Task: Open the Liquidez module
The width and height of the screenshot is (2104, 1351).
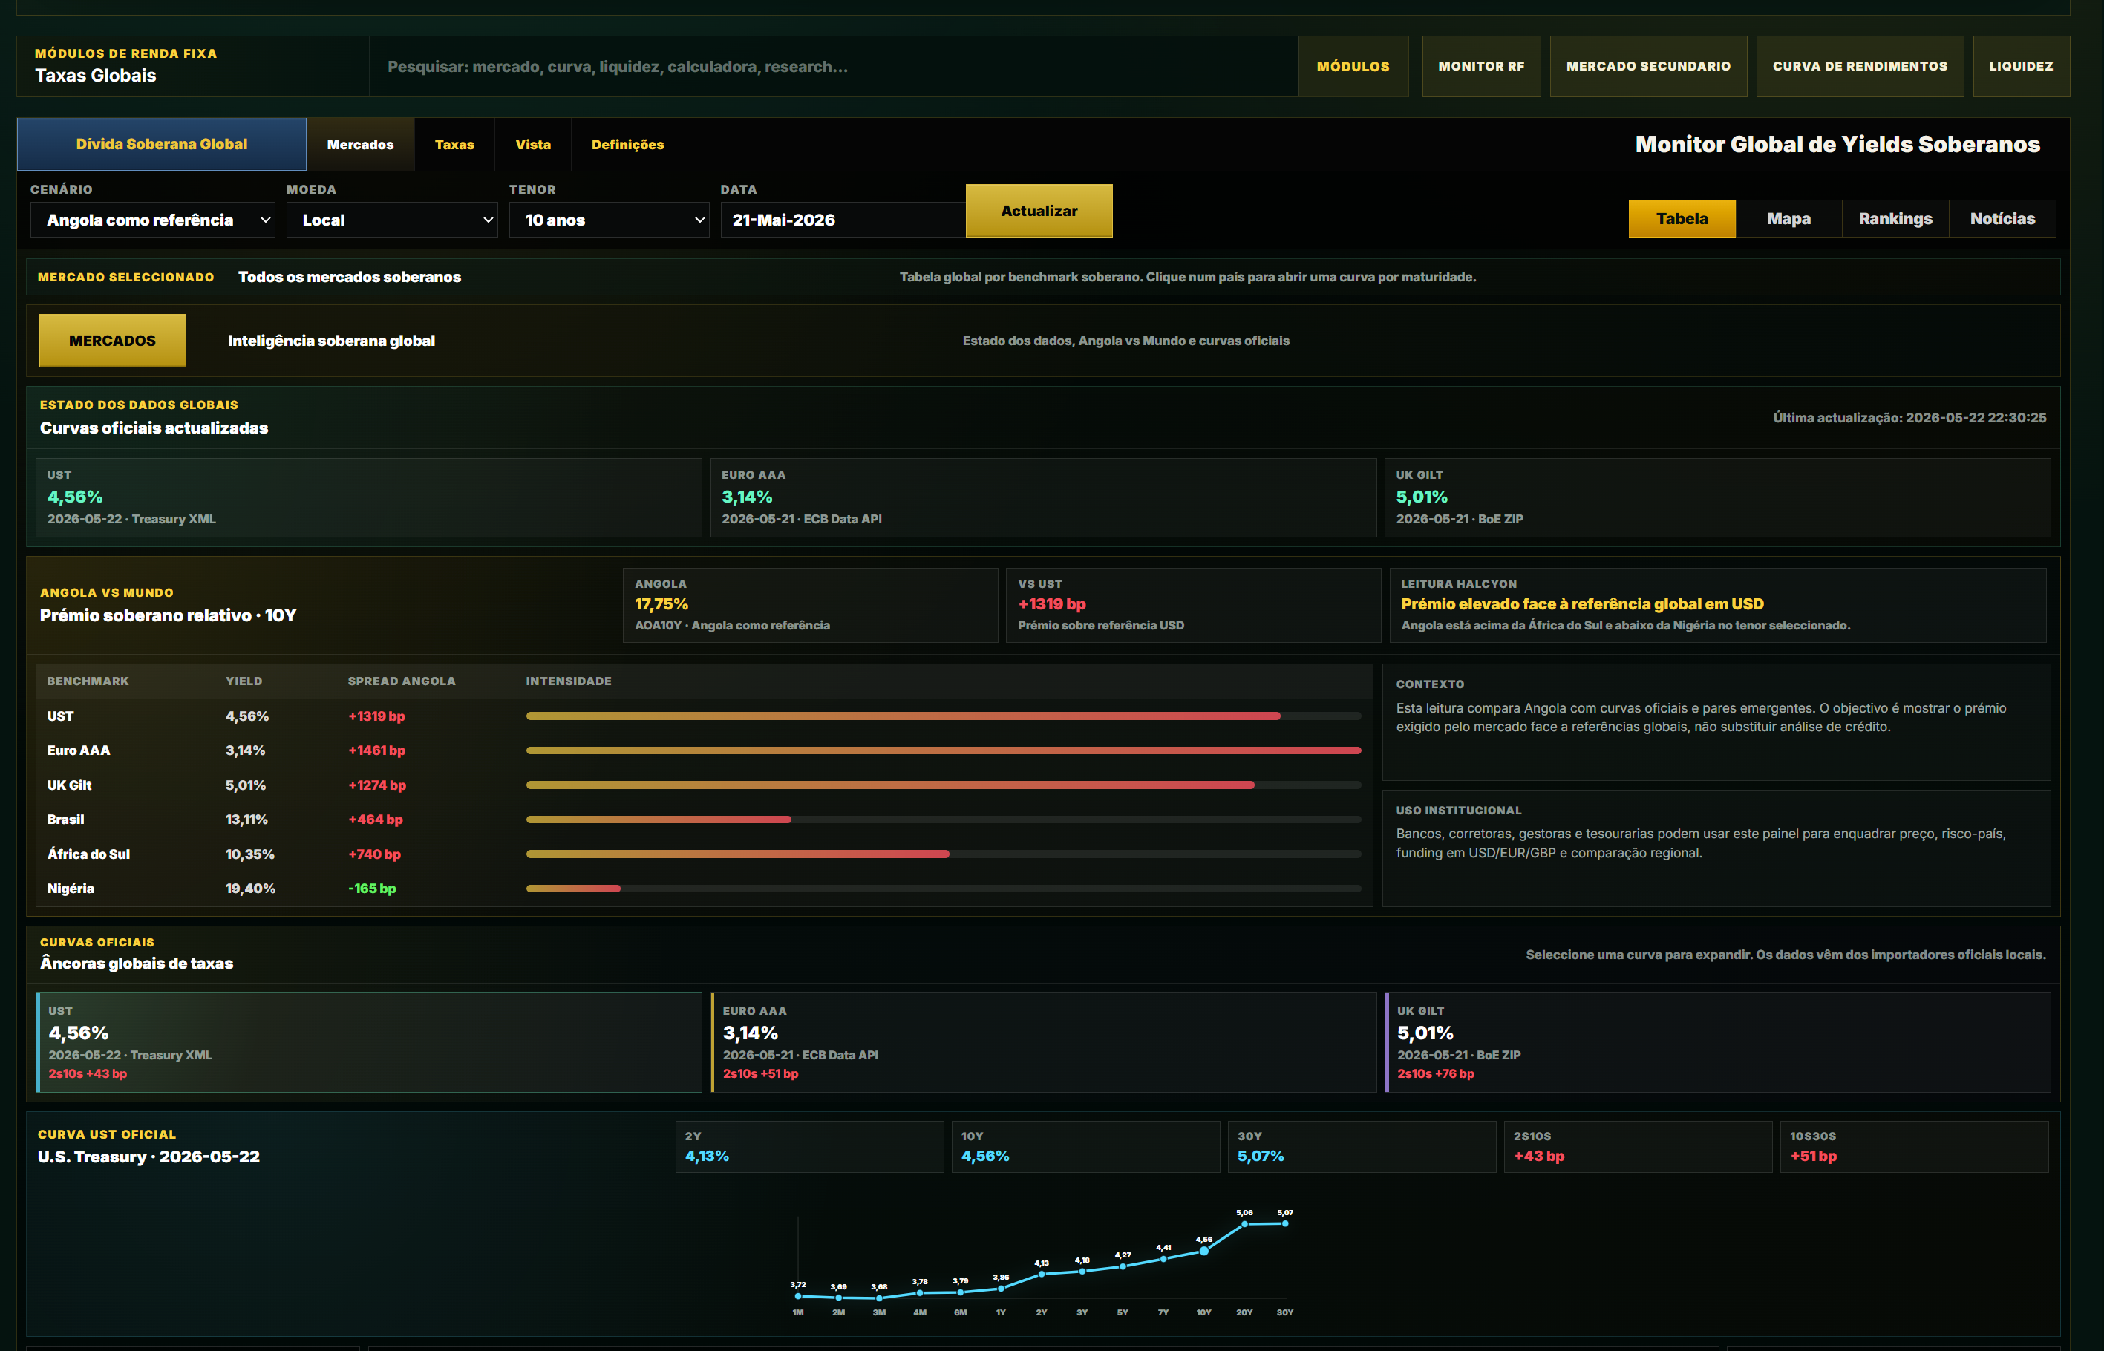Action: (x=2021, y=66)
